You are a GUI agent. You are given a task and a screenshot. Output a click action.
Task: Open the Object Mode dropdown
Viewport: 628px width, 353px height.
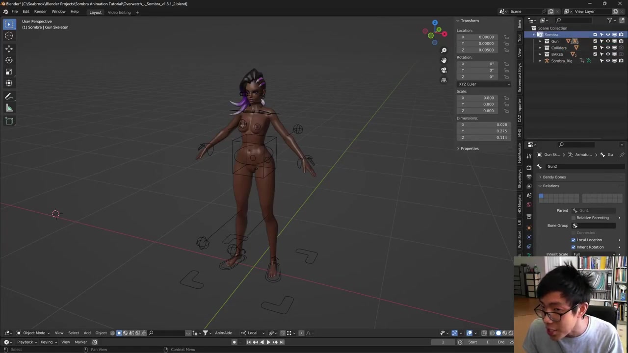pos(33,333)
